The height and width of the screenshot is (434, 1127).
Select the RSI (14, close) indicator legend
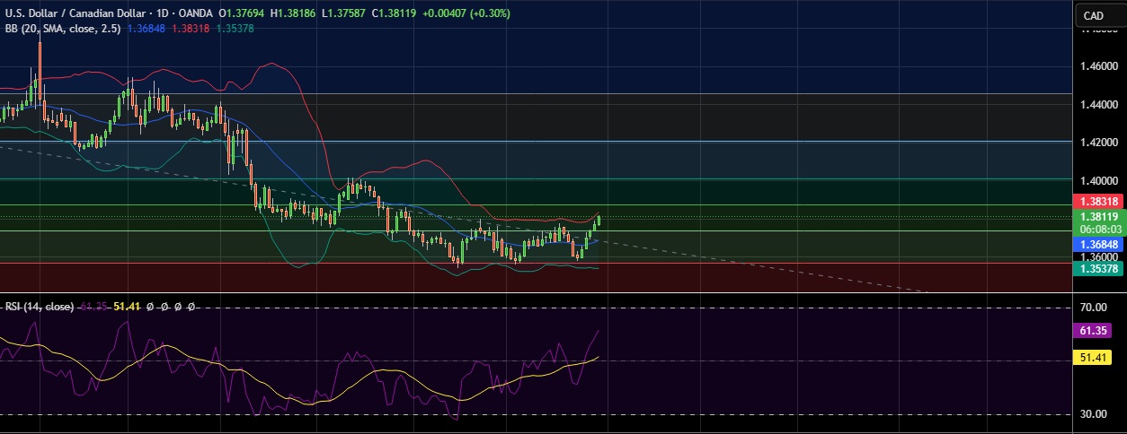click(x=39, y=307)
